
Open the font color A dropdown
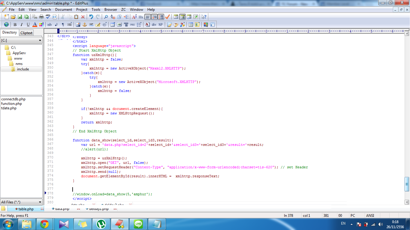(x=35, y=25)
